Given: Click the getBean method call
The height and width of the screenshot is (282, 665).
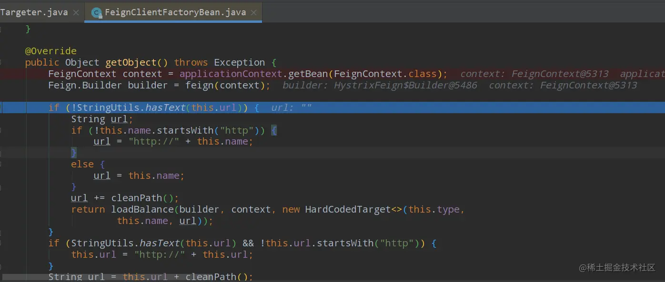Looking at the screenshot, I should tap(308, 74).
